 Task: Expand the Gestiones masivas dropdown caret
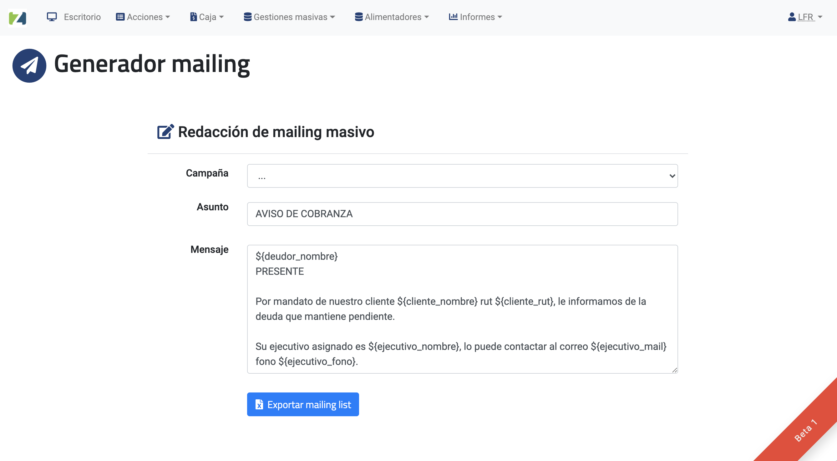click(x=332, y=17)
